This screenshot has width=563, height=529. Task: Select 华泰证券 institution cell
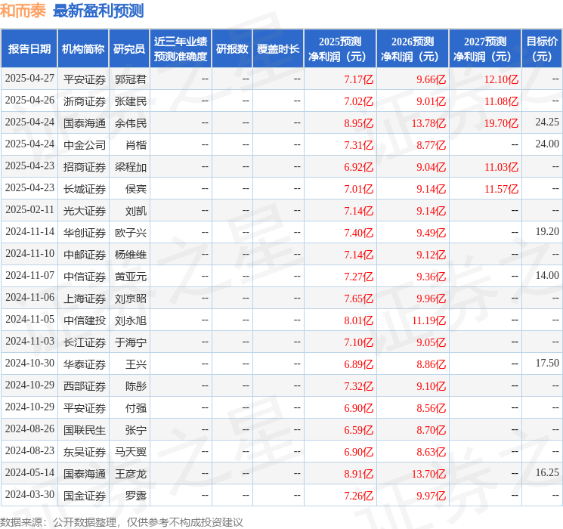[85, 364]
